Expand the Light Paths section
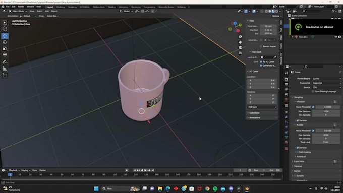Viewport: 343px width, 193px height. tap(299, 161)
